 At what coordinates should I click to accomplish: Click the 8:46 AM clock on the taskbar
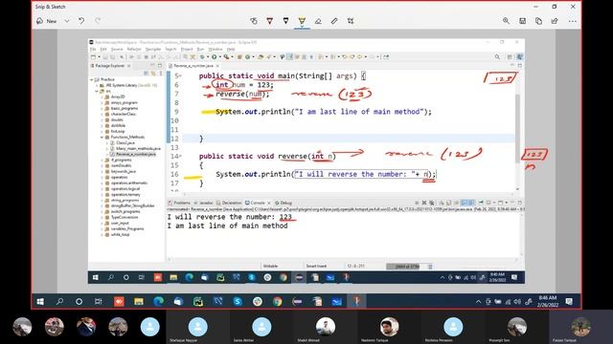click(x=548, y=301)
